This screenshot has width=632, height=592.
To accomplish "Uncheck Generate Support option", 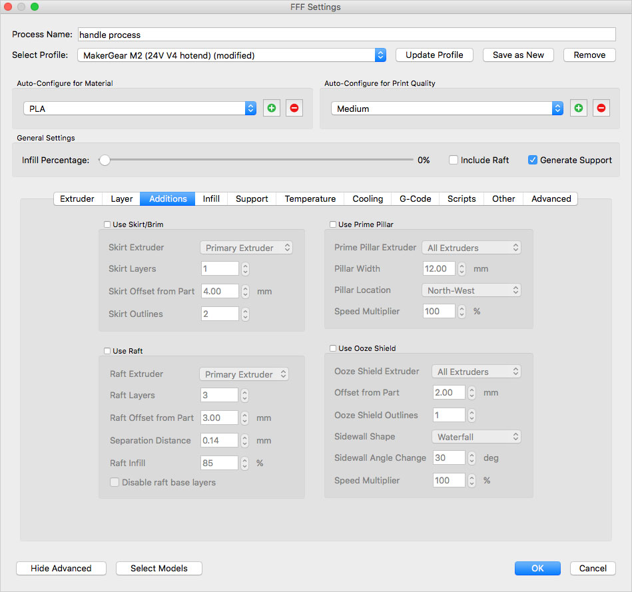I will click(x=533, y=160).
